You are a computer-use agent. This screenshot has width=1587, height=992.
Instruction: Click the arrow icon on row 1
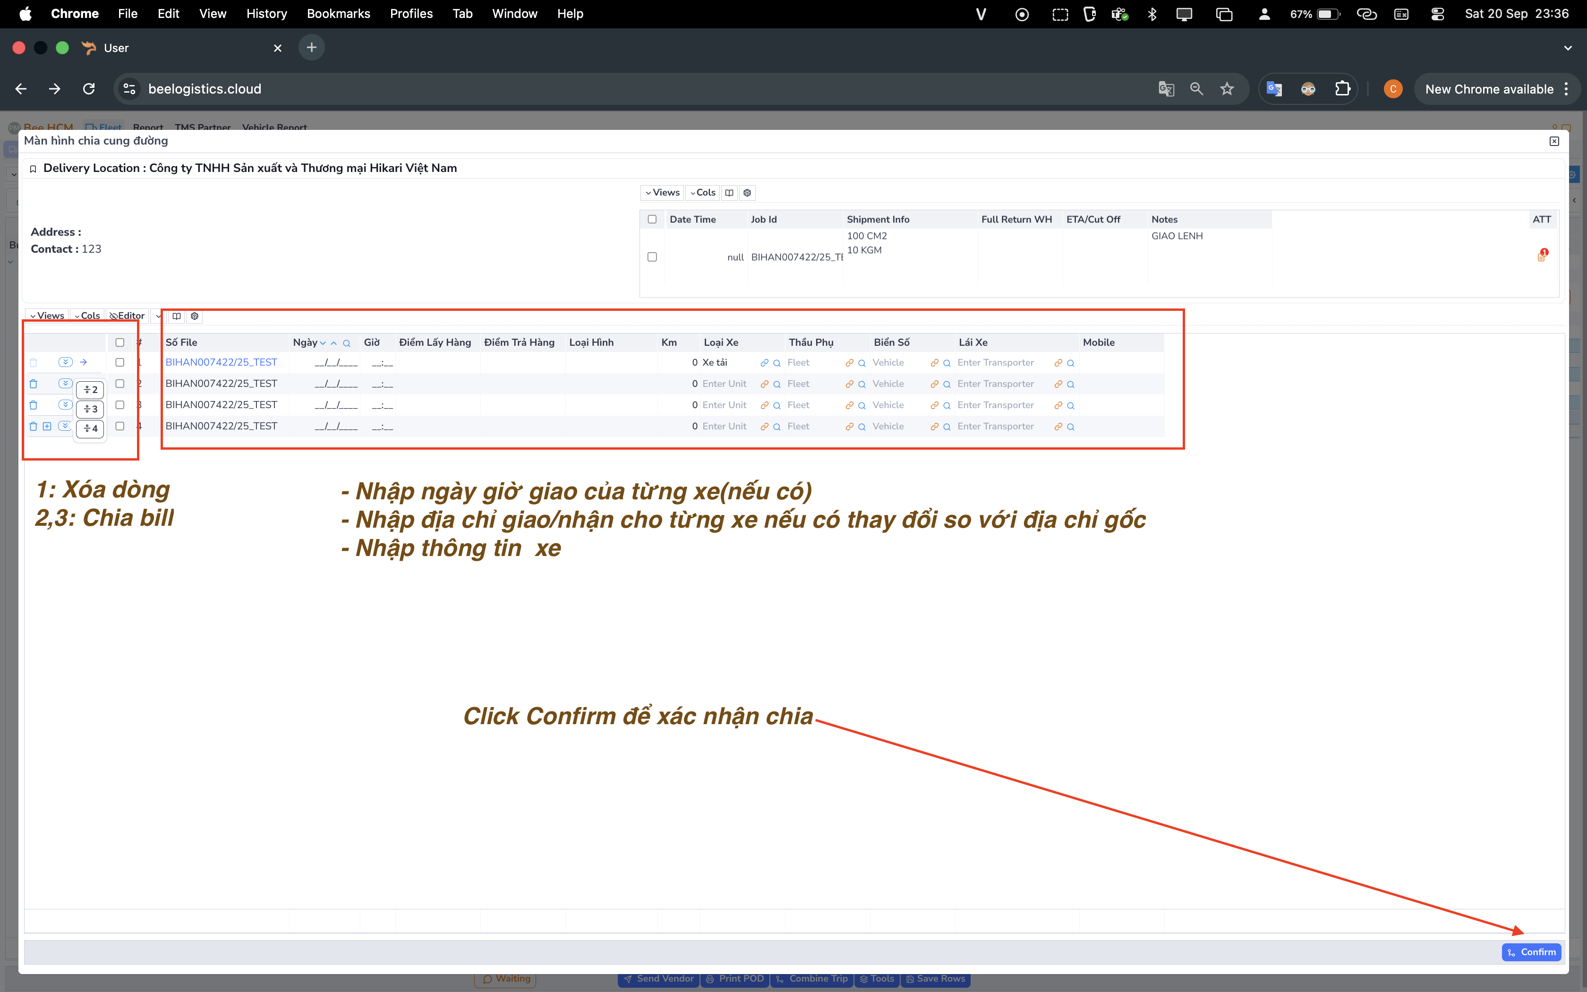[x=83, y=362]
